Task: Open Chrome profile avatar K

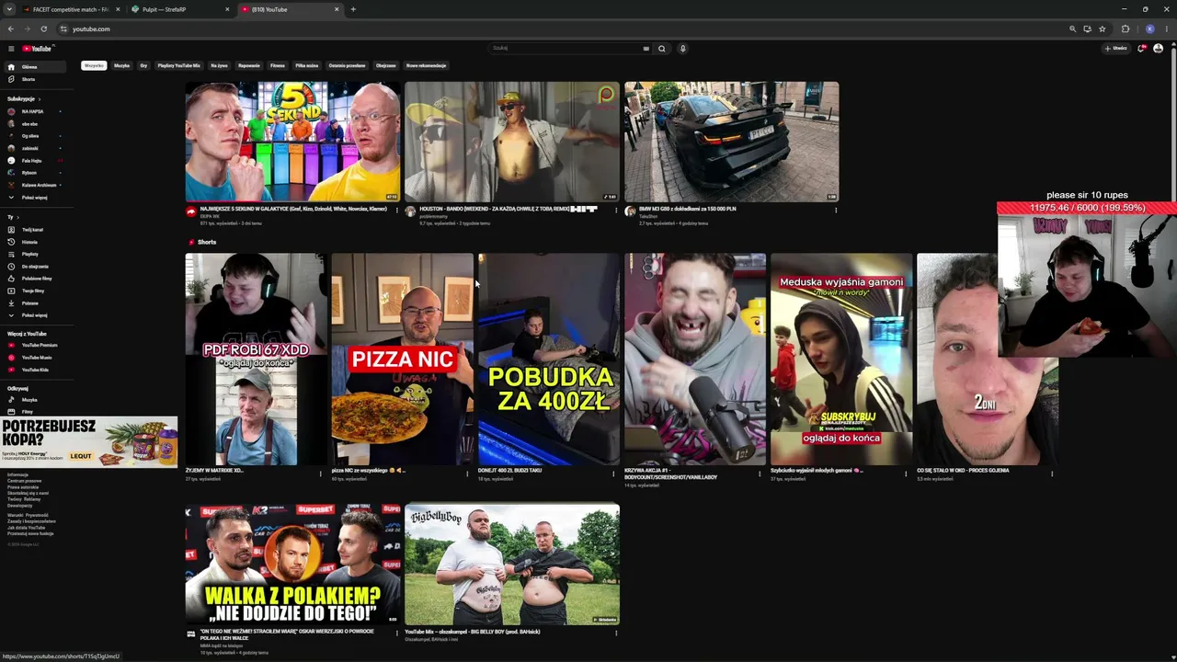Action: [x=1149, y=29]
